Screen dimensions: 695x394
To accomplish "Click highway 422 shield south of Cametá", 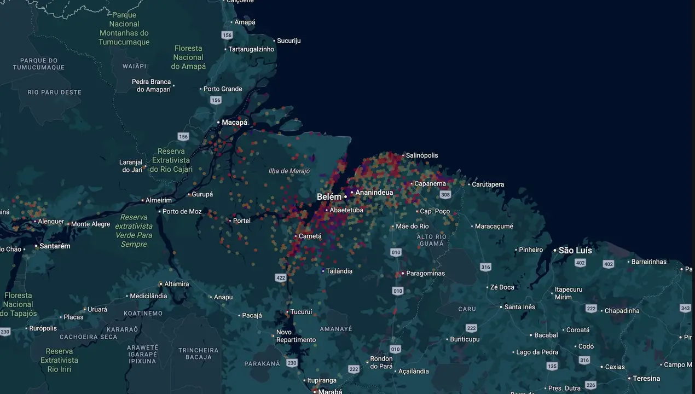I will (281, 278).
